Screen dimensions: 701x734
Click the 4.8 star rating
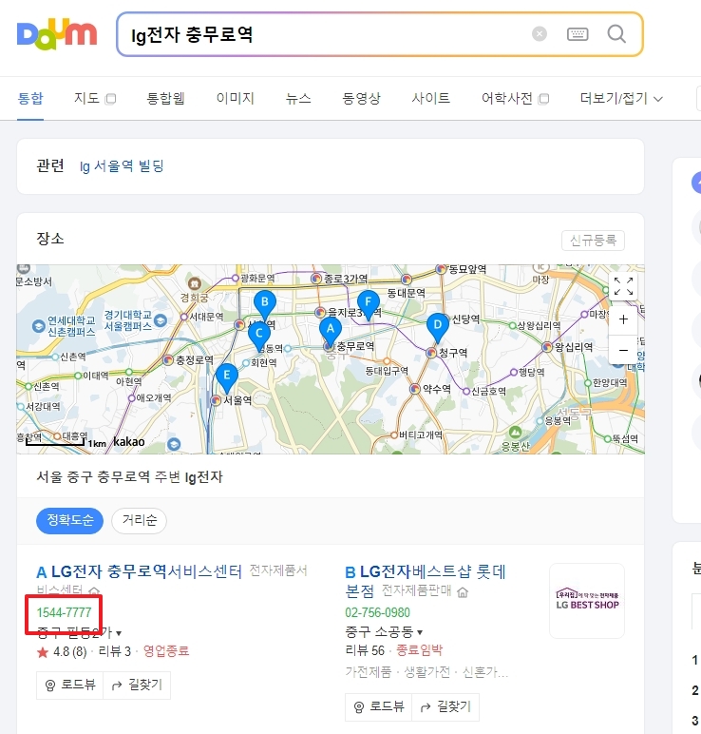(x=62, y=651)
